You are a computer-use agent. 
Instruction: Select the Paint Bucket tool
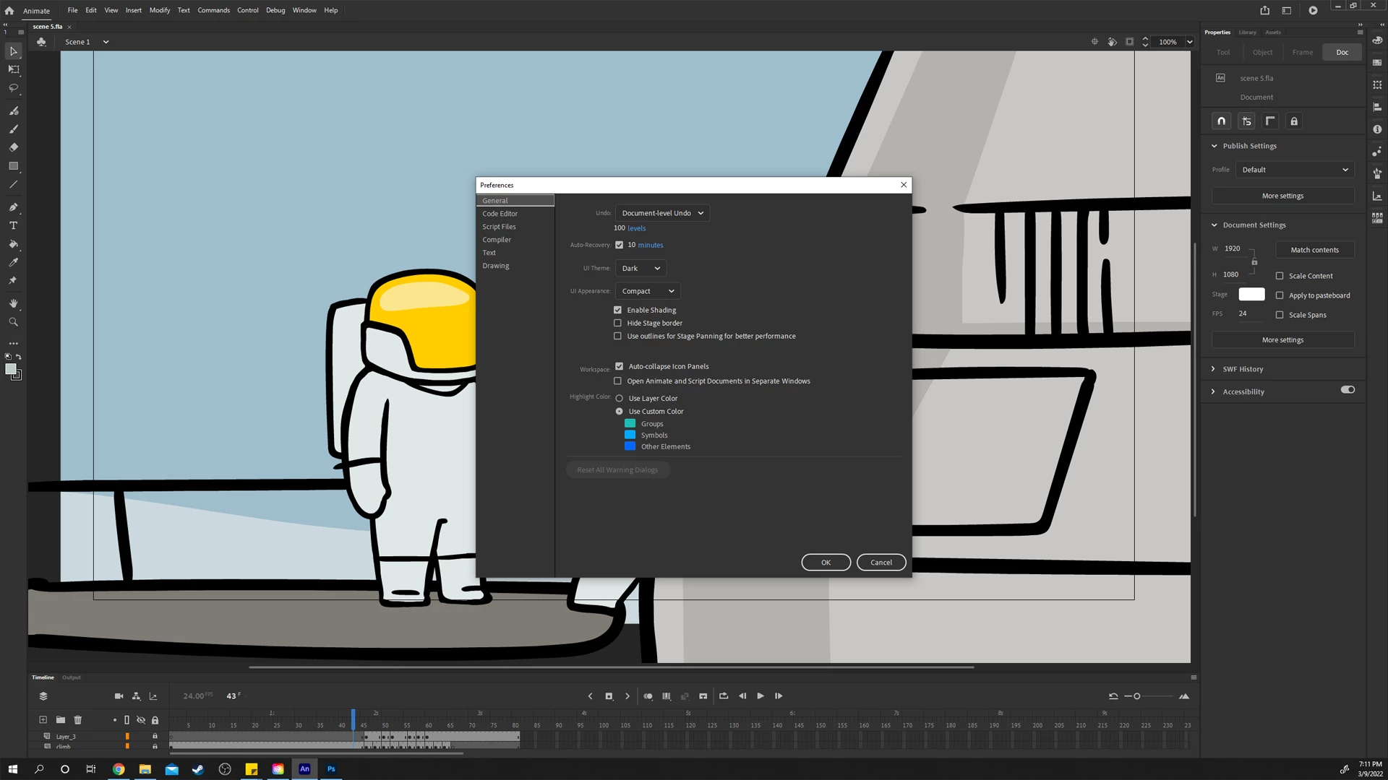[x=13, y=244]
